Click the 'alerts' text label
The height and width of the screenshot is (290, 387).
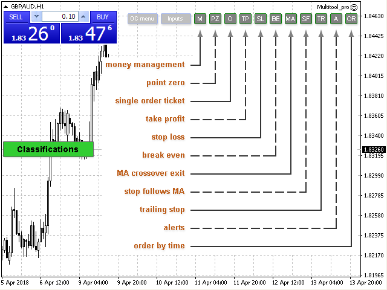coord(174,228)
